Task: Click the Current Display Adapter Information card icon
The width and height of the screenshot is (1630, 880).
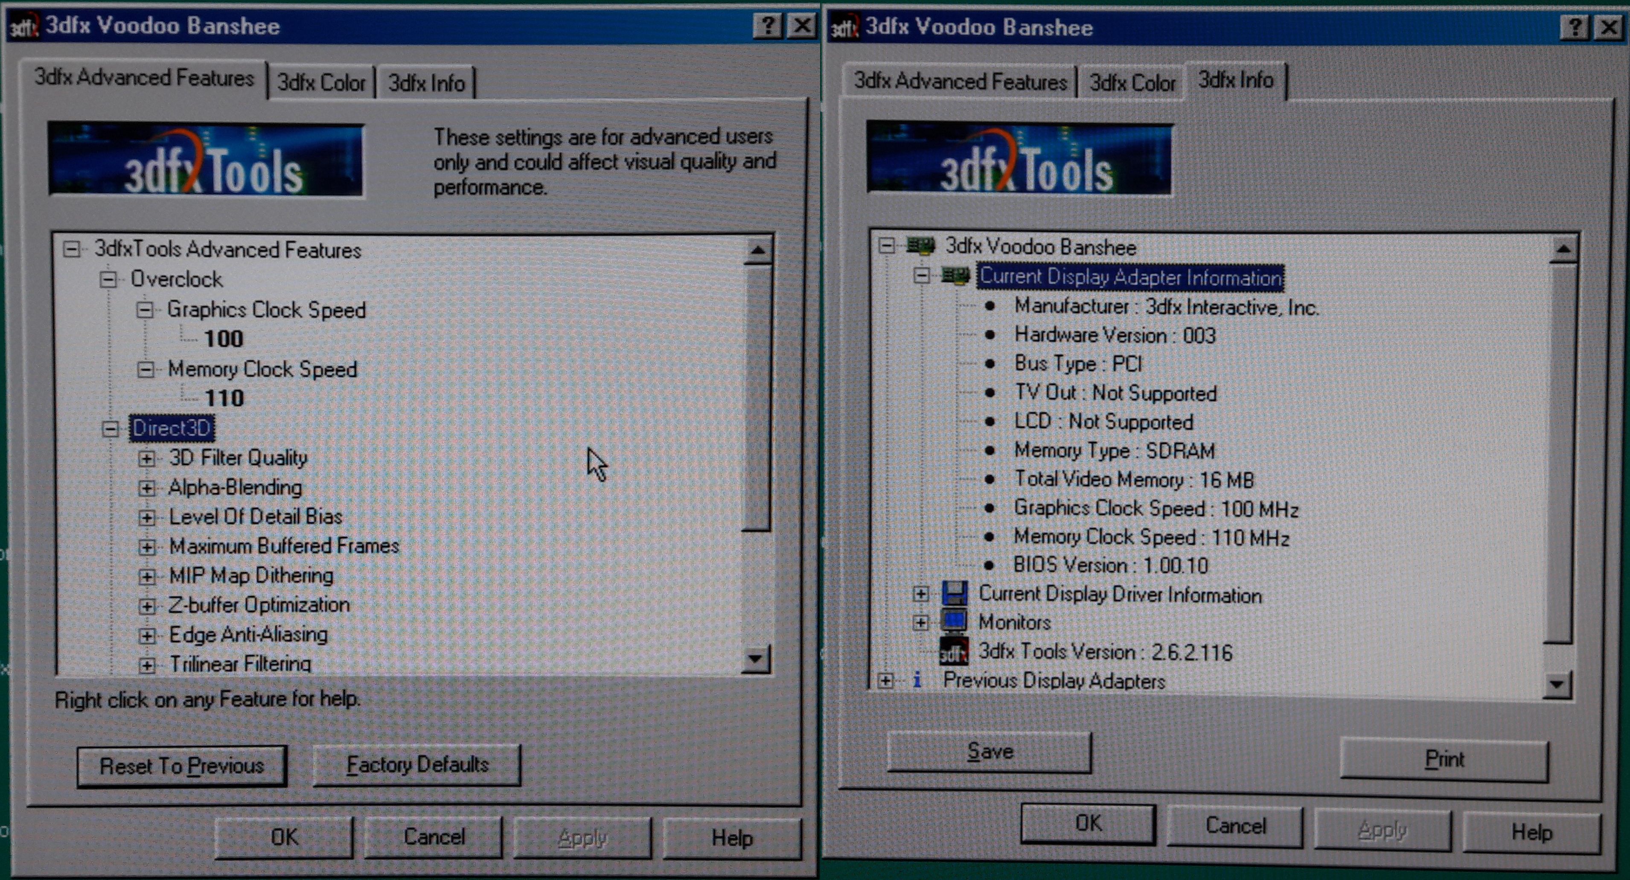Action: pos(955,275)
